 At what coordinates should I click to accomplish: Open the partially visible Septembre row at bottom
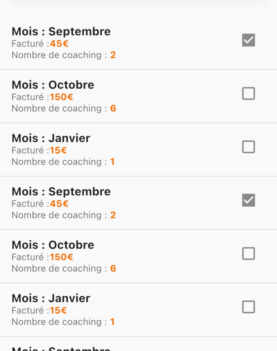(x=138, y=344)
